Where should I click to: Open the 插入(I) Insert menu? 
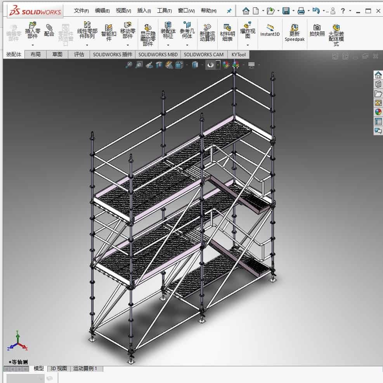pyautogui.click(x=144, y=11)
